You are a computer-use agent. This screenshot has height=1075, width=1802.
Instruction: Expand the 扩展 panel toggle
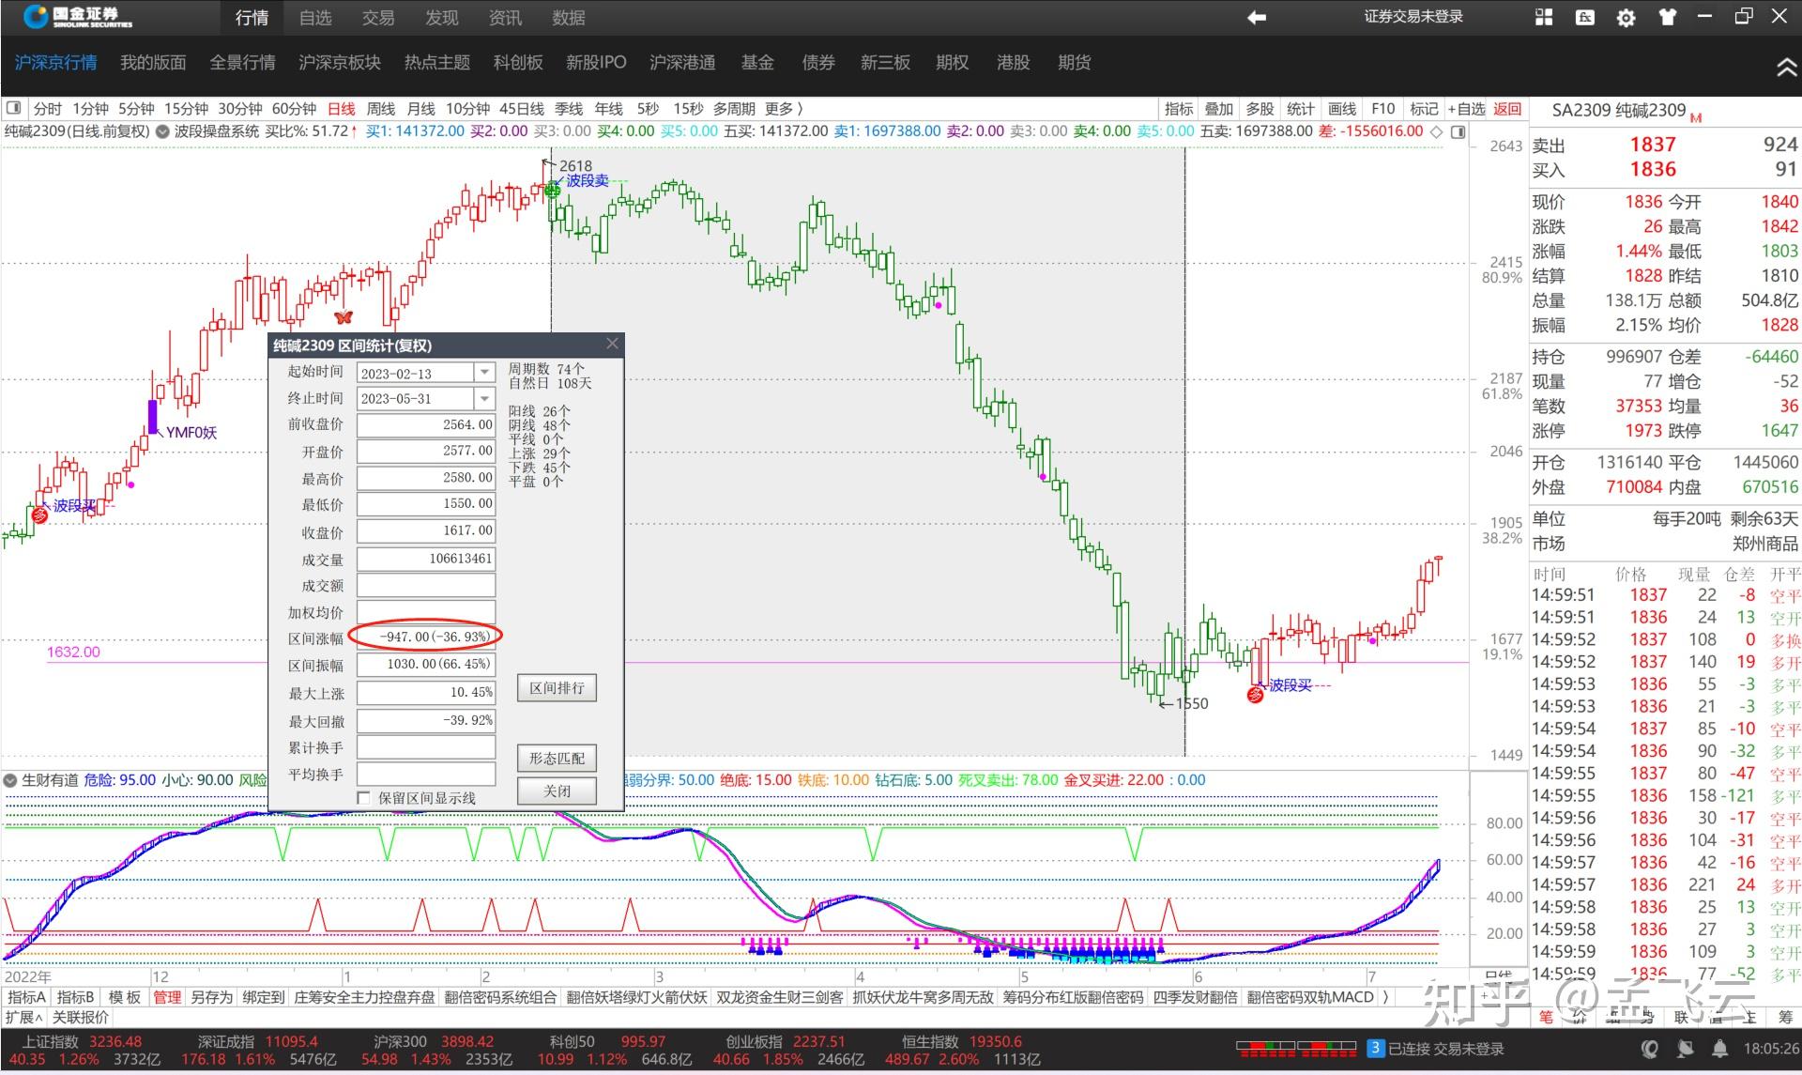[23, 1018]
